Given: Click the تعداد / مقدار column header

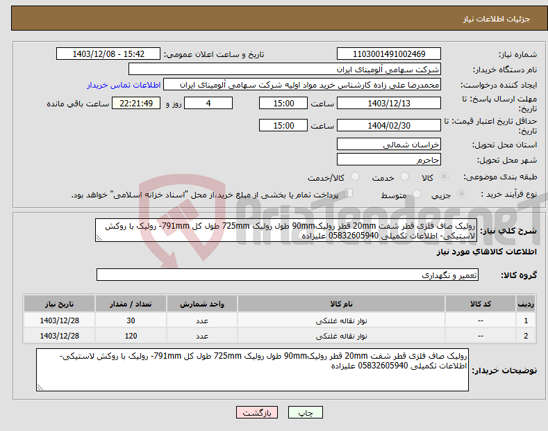Looking at the screenshot, I should [131, 304].
